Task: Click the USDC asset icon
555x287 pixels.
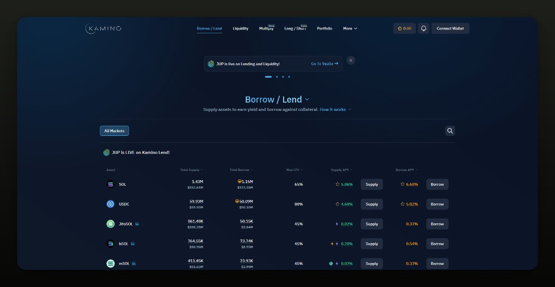Action: 111,204
